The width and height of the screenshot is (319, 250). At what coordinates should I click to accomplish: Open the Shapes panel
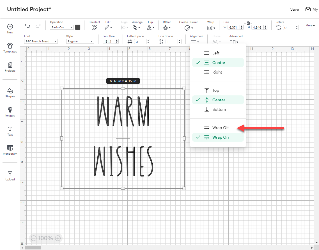point(10,93)
